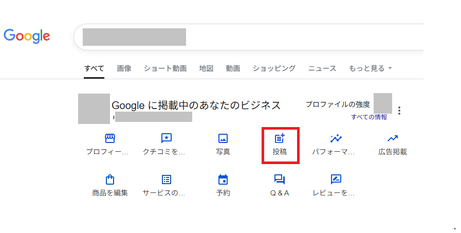The height and width of the screenshot is (233, 461).
Task: Open the 広告掲載 advertising icon
Action: 393,138
